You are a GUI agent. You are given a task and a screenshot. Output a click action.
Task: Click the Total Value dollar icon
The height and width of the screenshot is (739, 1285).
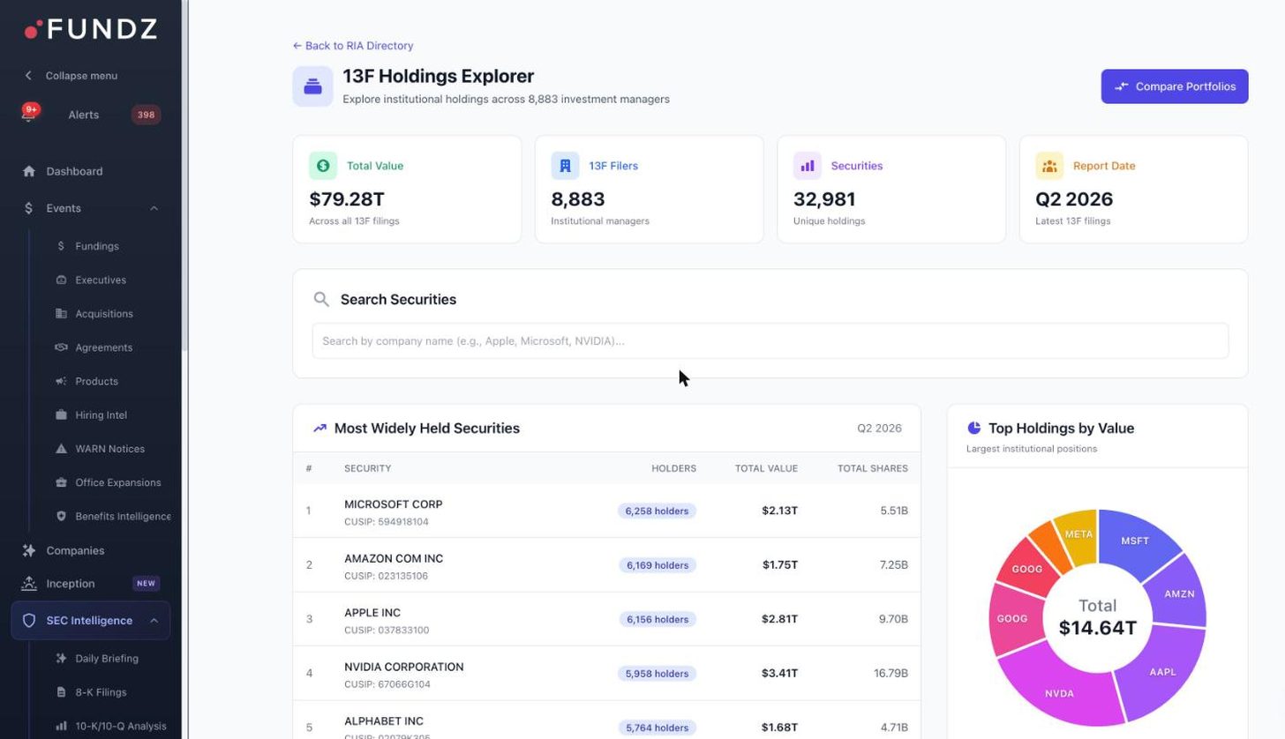click(323, 166)
